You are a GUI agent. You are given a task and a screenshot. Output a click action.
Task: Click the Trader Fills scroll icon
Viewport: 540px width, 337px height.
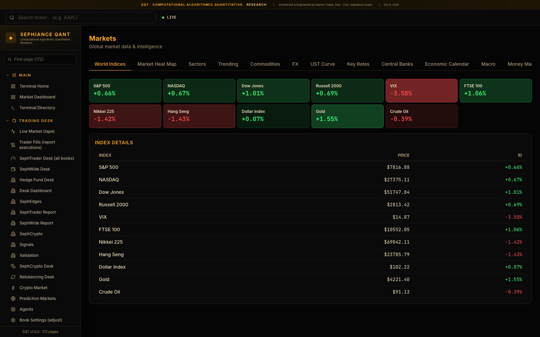point(13,145)
